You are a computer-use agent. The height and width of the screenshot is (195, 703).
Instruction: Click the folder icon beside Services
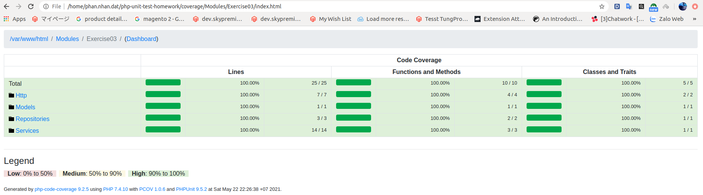coord(11,131)
